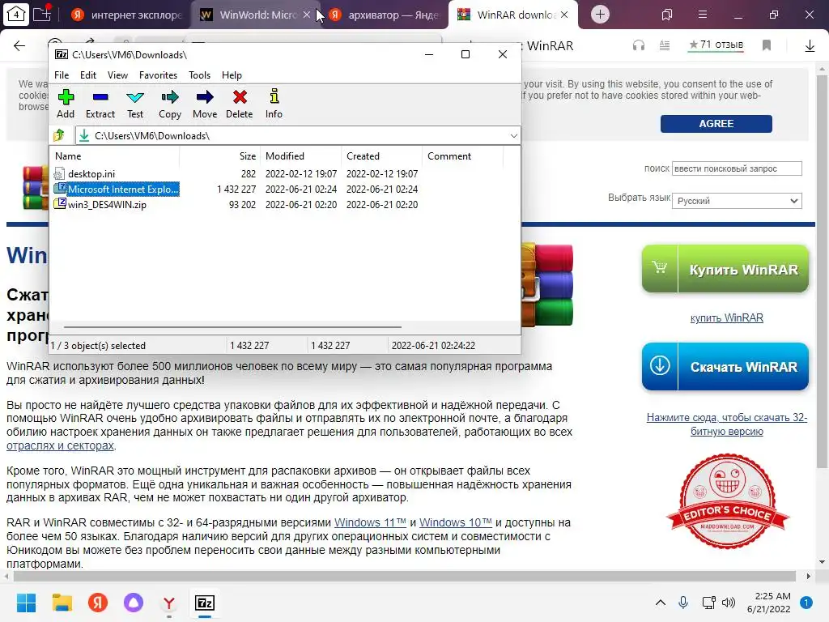The height and width of the screenshot is (622, 829).
Task: Follow the 'купить WinRAR' link
Action: click(726, 317)
